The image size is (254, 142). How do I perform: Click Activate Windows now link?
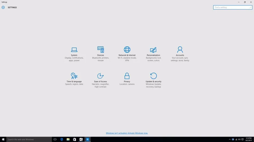pyautogui.click(x=127, y=133)
